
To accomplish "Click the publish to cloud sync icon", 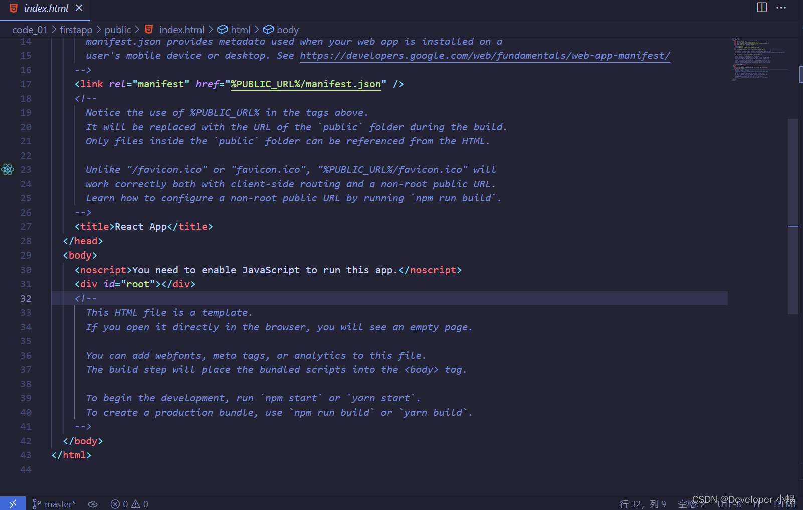I will pos(93,504).
